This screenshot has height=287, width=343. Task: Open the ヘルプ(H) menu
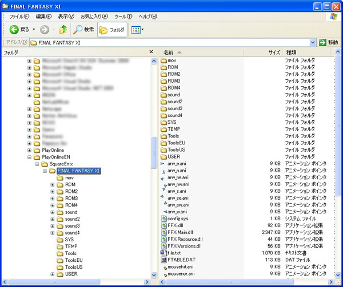click(148, 17)
